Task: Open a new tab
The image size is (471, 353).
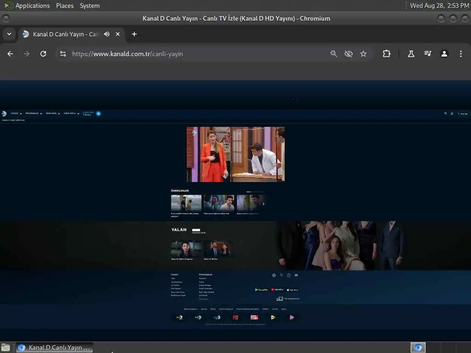Action: pos(134,34)
